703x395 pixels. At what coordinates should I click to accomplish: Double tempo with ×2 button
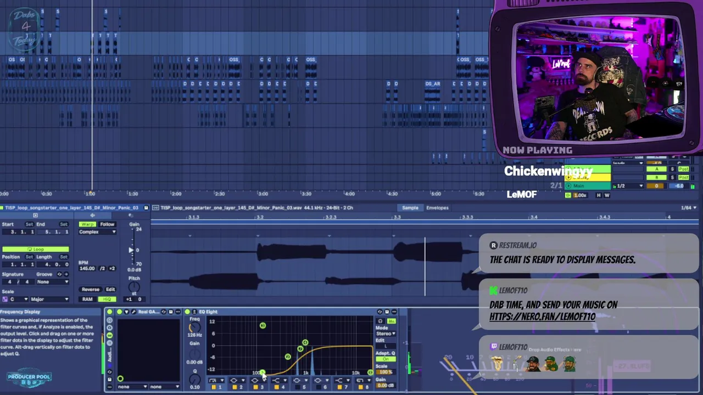pyautogui.click(x=112, y=268)
